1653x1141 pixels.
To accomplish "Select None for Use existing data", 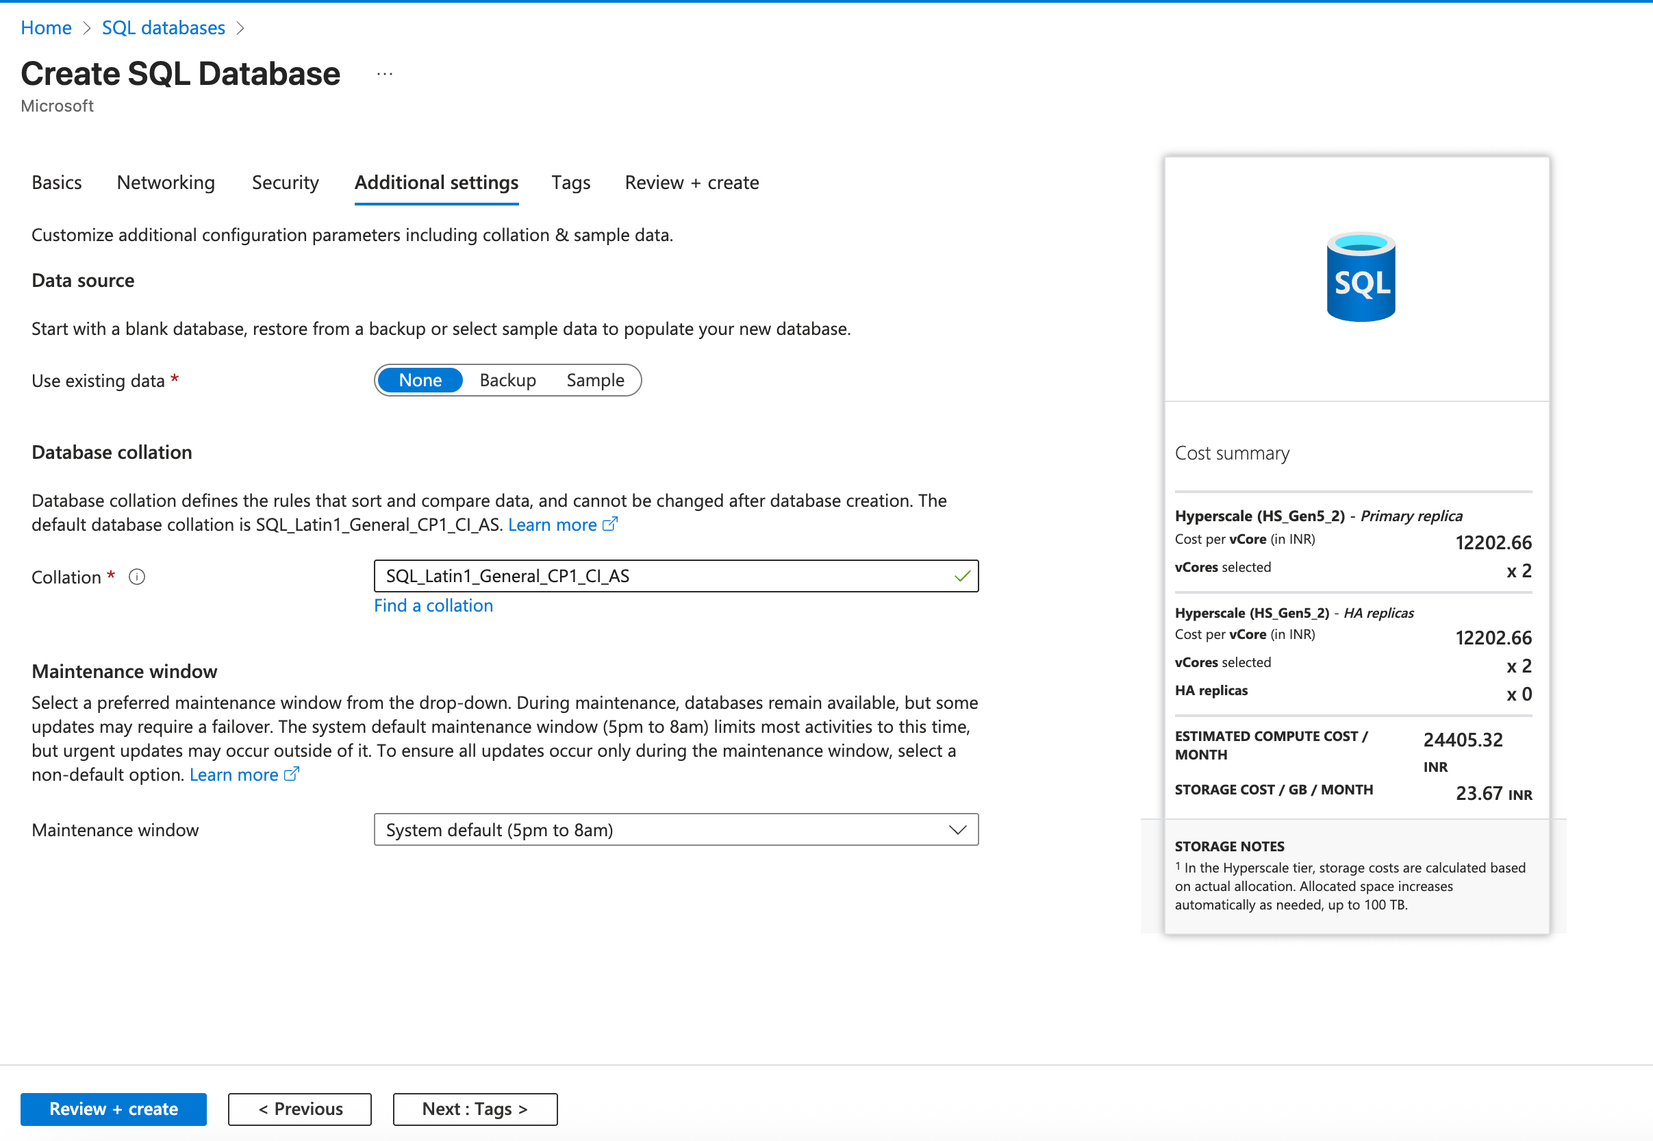I will (x=420, y=379).
